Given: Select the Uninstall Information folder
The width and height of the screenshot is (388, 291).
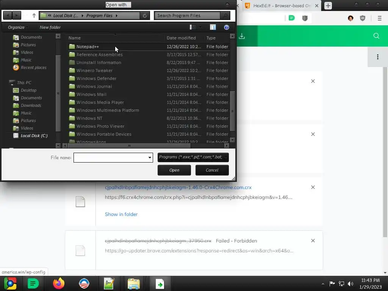Looking at the screenshot, I should pos(149,63).
